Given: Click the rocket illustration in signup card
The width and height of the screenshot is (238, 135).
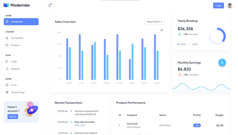Looking at the screenshot, I should 31,109.
